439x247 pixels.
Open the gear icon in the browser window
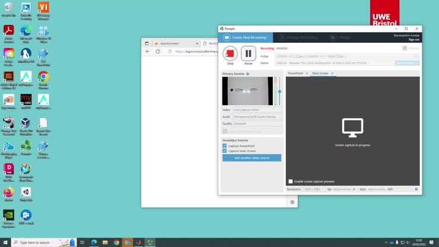pos(292,202)
